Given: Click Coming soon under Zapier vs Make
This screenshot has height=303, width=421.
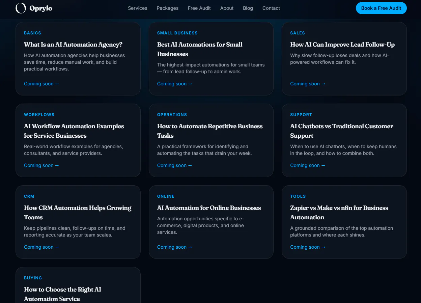Looking at the screenshot, I should (x=308, y=247).
